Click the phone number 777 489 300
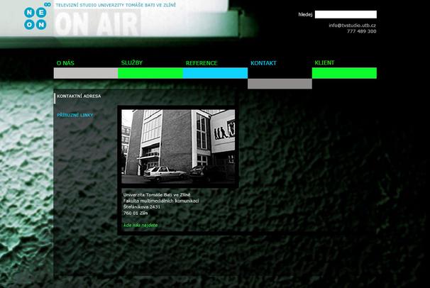Screen dimensions: 430x288 pos(361,31)
